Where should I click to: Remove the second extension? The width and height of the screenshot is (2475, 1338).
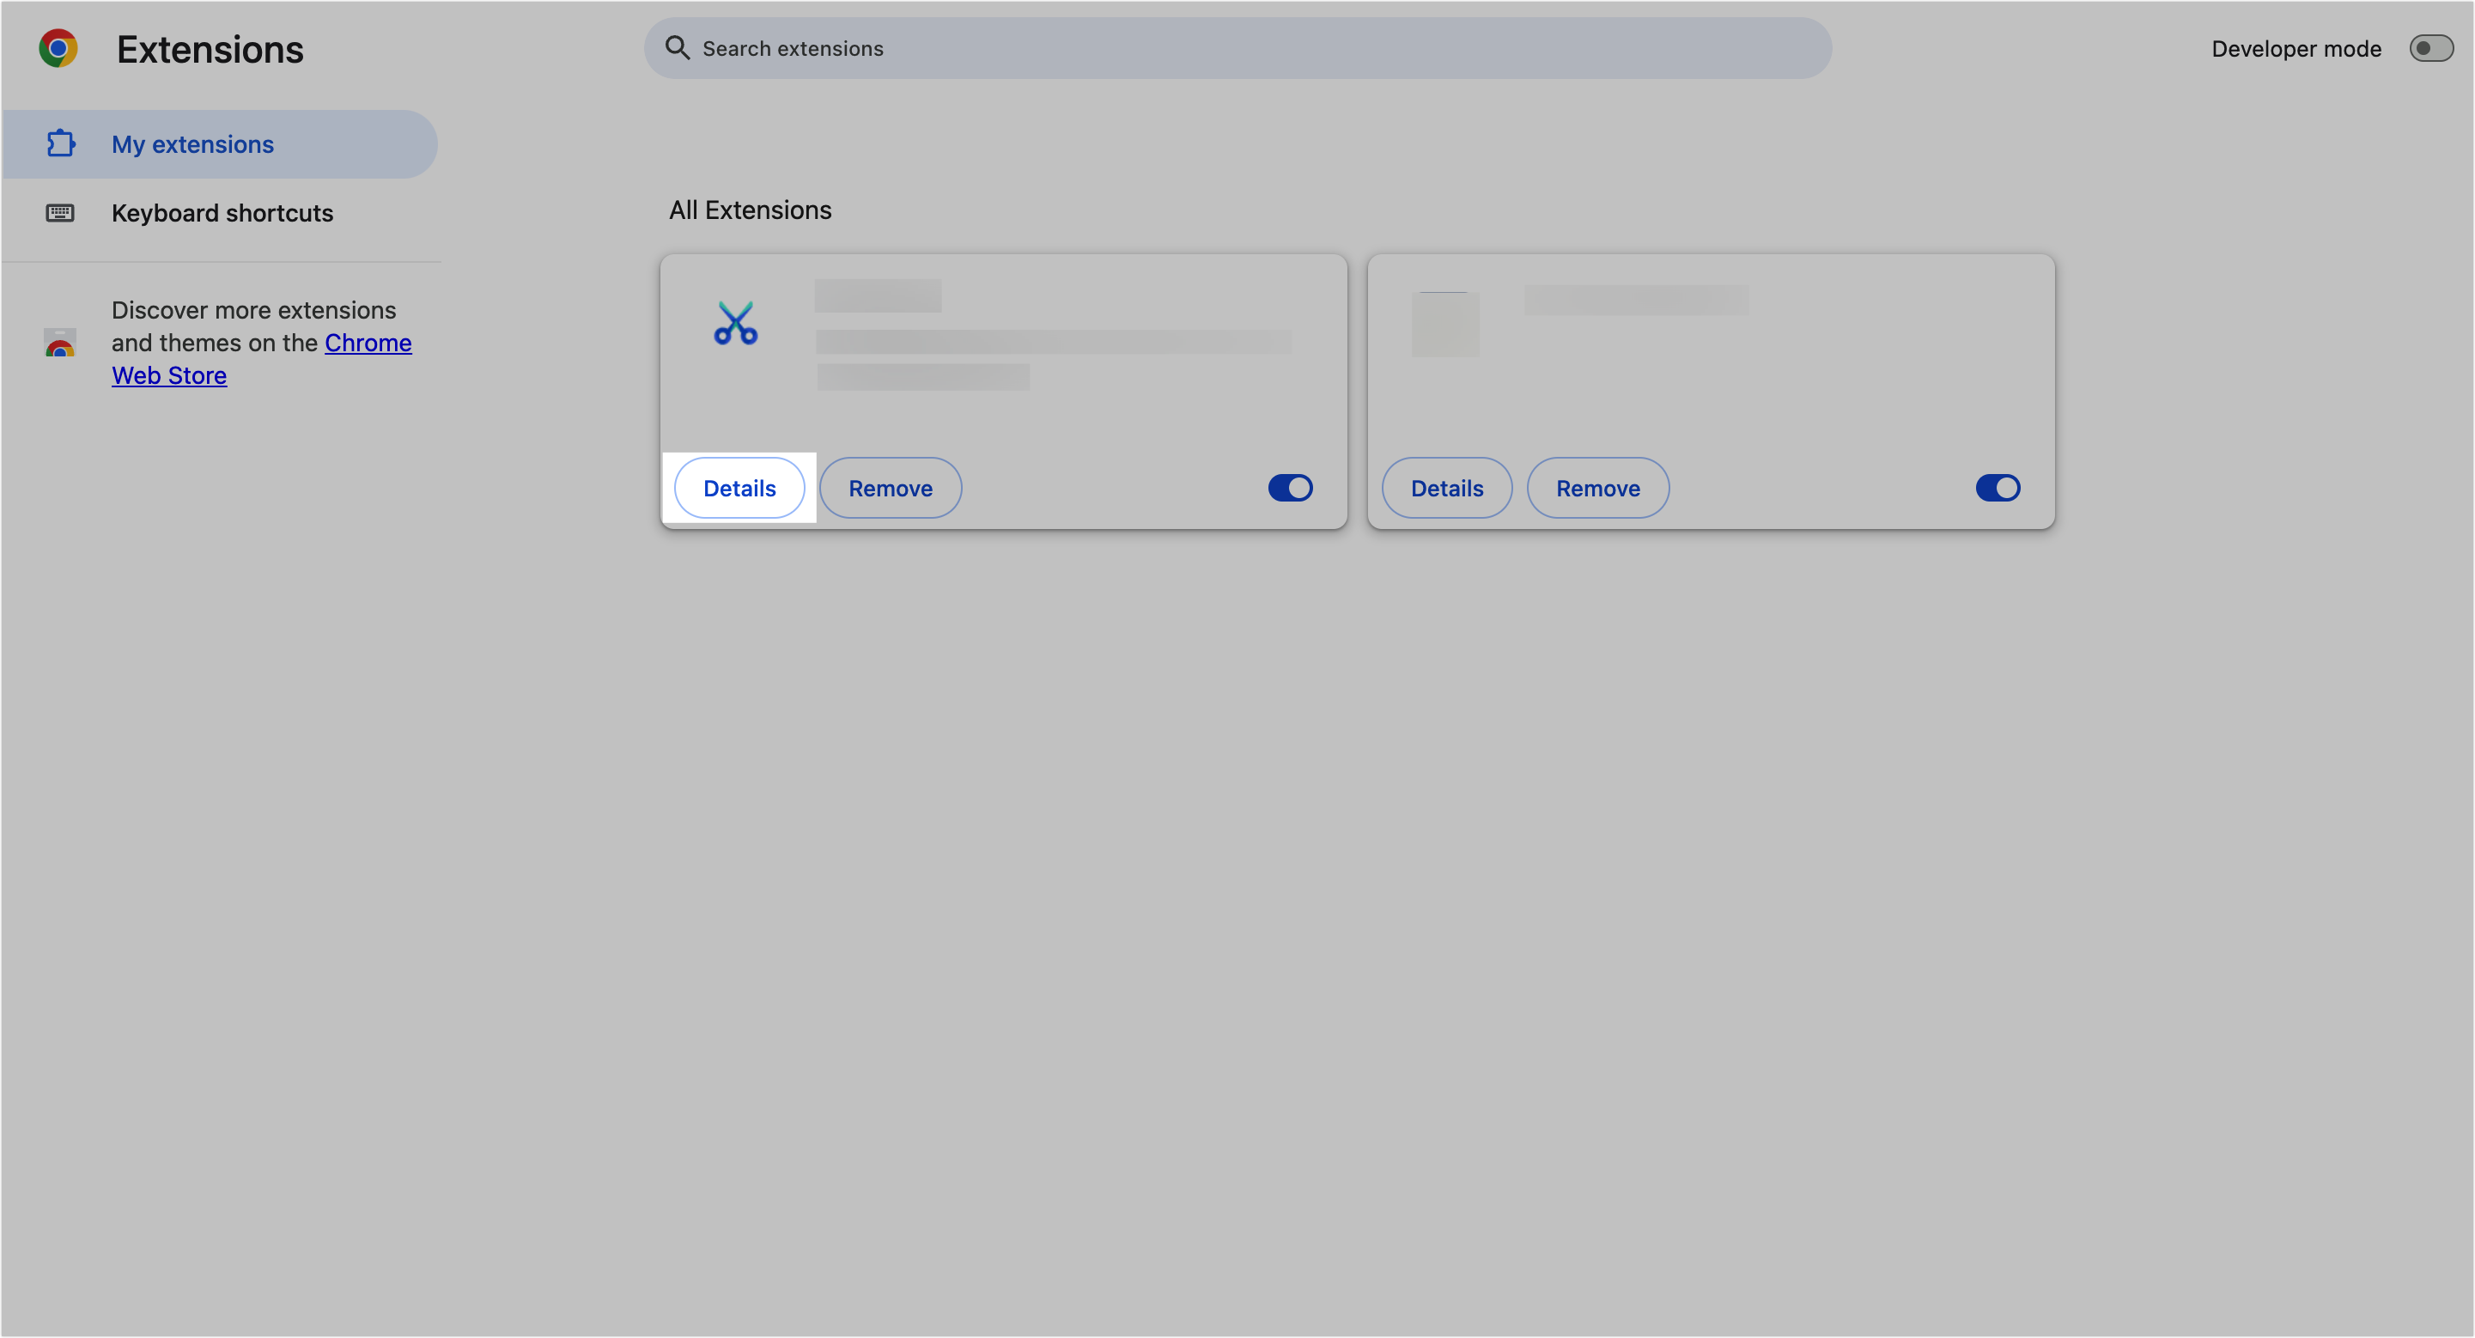[1598, 487]
